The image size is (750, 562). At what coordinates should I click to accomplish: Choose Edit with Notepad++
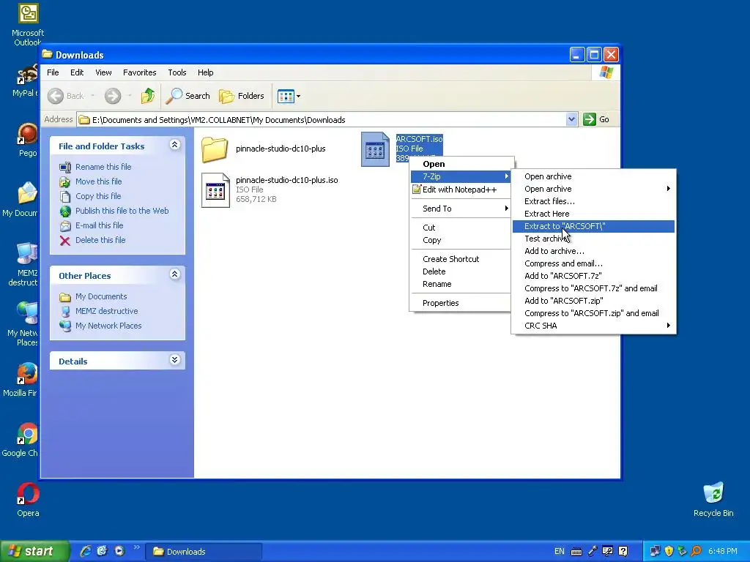(460, 190)
